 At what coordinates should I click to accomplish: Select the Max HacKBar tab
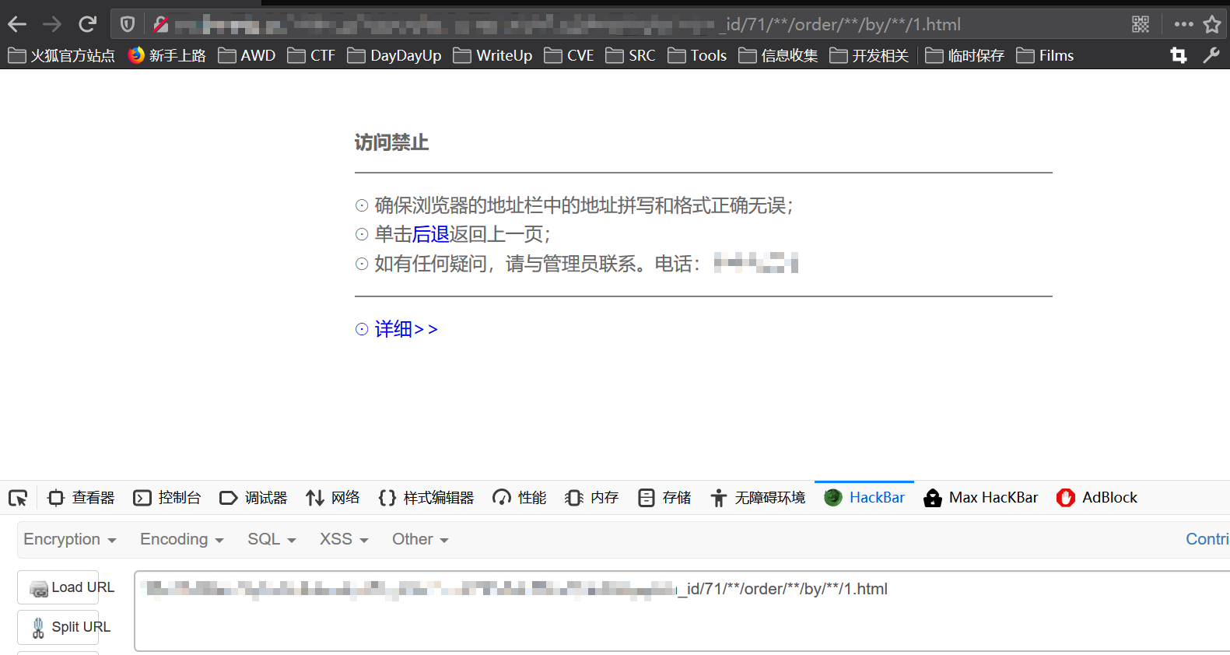[x=980, y=498]
